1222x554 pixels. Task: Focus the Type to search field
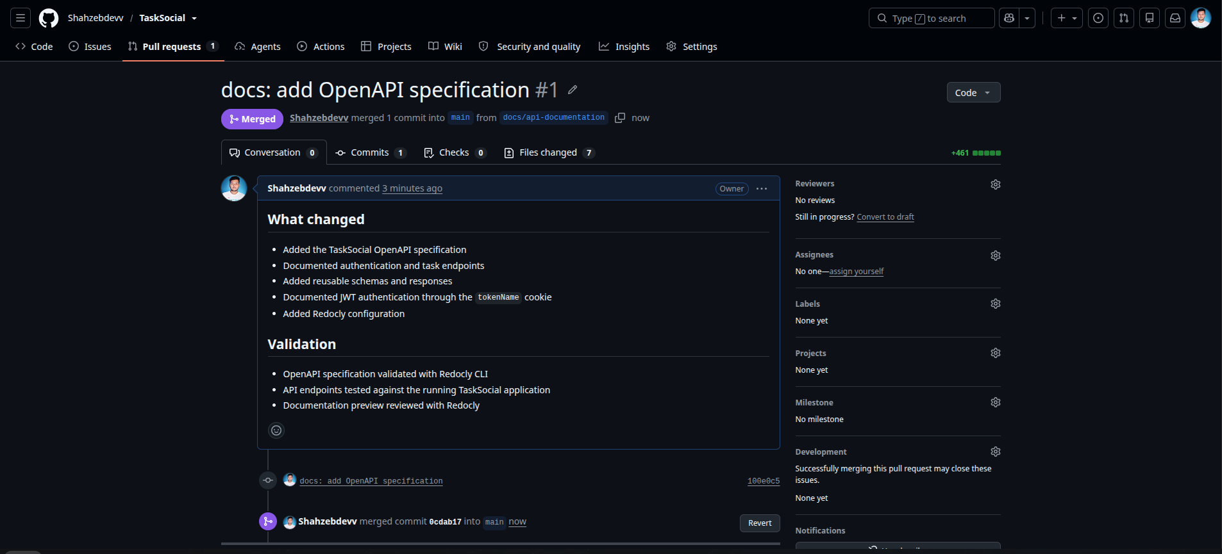932,18
